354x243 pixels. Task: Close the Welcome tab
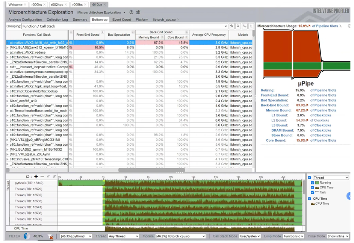25,5
